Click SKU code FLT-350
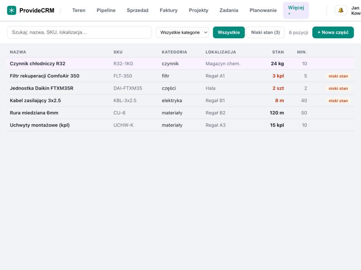 [123, 76]
